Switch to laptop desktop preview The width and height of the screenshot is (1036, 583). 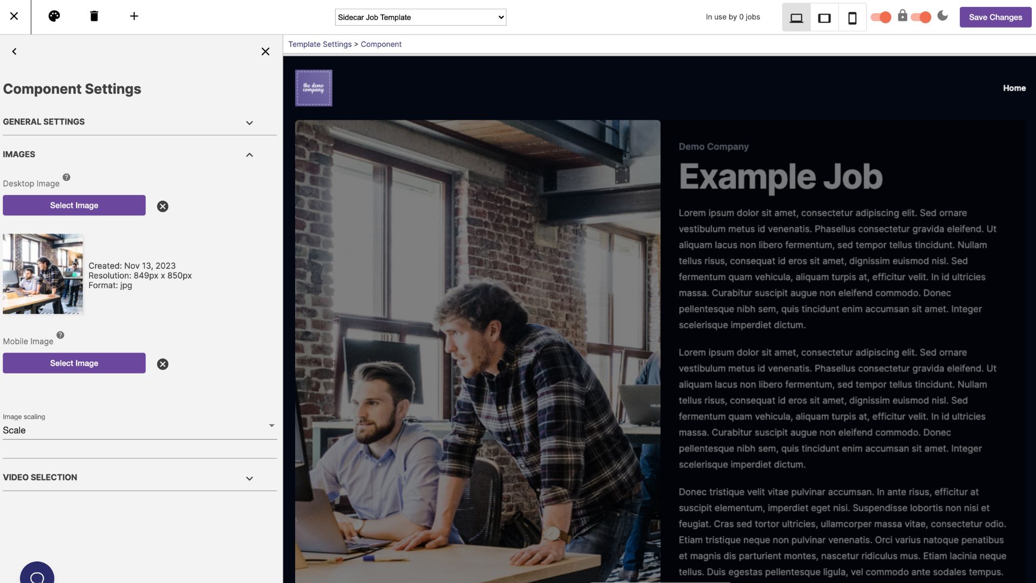[x=796, y=18]
